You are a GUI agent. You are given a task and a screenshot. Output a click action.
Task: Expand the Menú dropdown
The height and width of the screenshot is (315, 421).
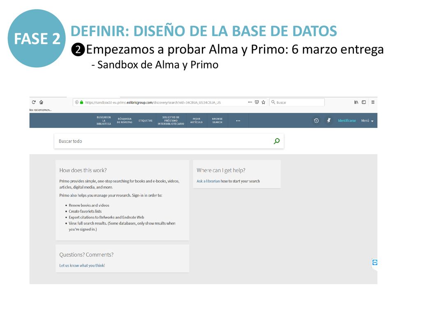[x=367, y=121]
